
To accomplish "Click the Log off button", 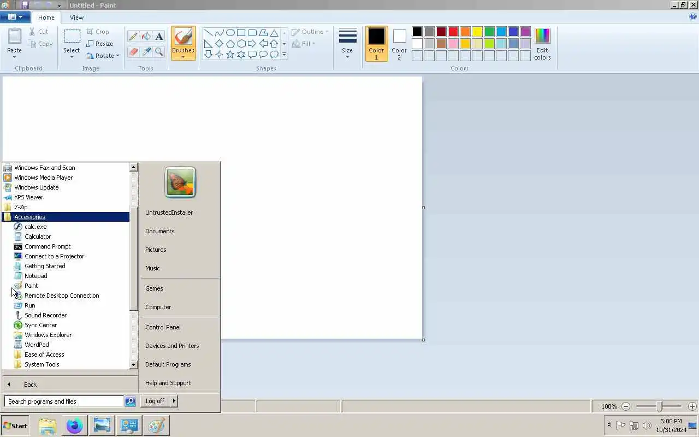I will 155,401.
